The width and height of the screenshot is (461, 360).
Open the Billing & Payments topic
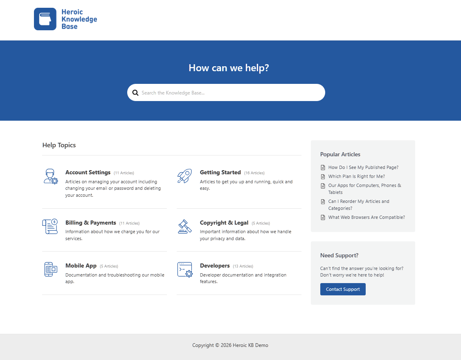[90, 223]
